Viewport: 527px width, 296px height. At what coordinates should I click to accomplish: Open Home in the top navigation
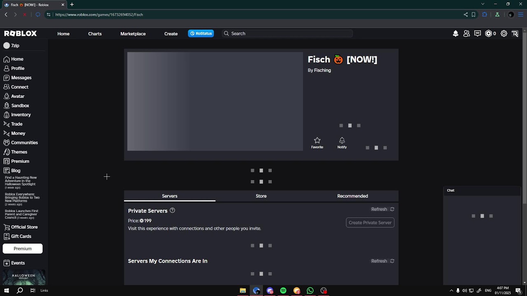tap(63, 34)
